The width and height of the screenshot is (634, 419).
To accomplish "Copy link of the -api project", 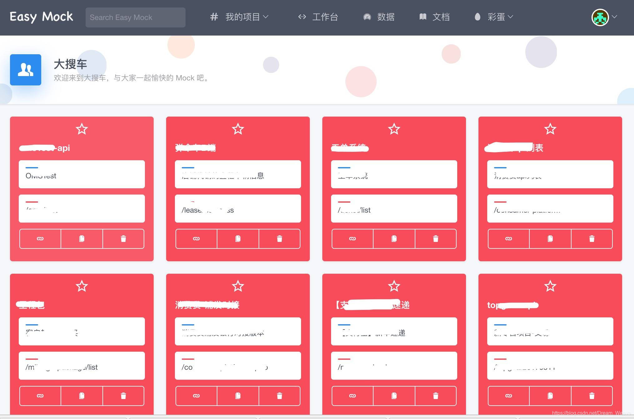I will pyautogui.click(x=40, y=239).
